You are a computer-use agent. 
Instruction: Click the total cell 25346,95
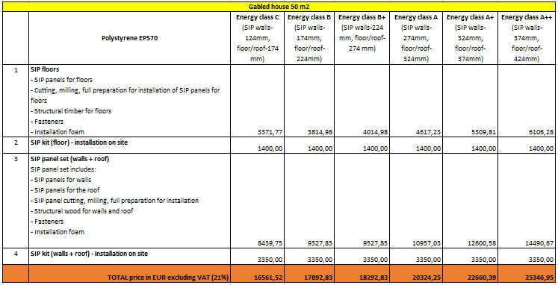pyautogui.click(x=527, y=274)
